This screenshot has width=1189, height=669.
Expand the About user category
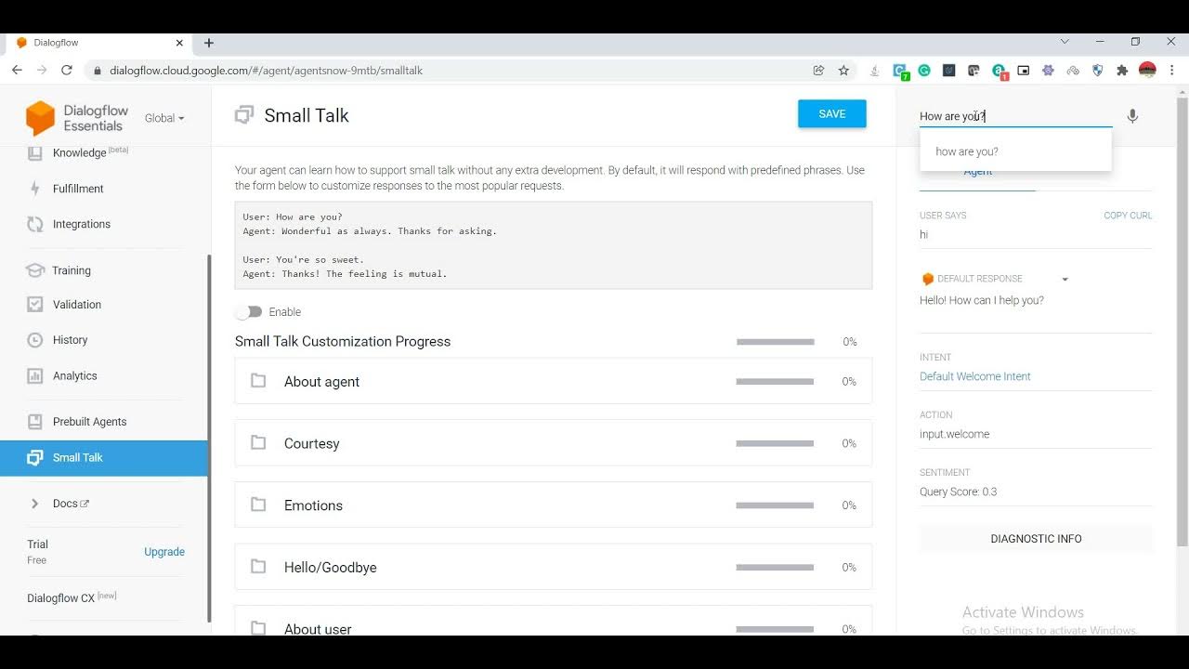point(554,621)
